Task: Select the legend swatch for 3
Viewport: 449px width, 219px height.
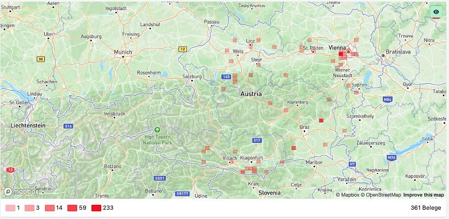Action: [30, 208]
